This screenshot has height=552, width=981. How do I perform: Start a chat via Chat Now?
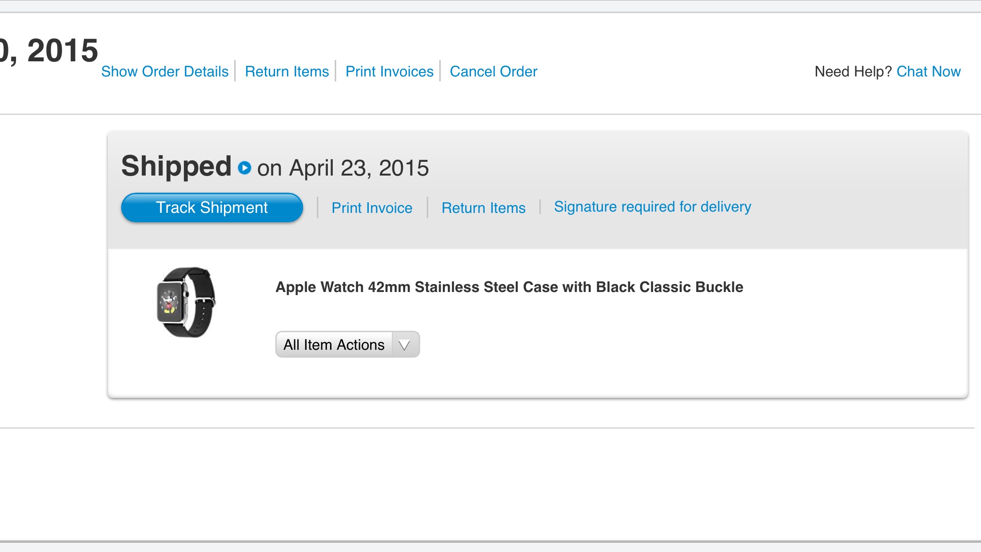(x=929, y=72)
